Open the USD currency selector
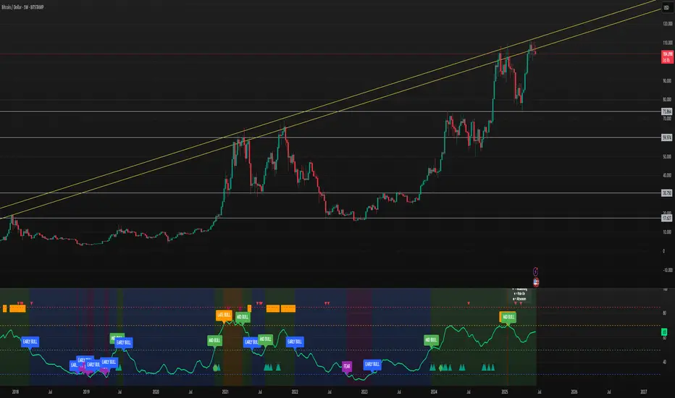675x398 pixels. (666, 8)
